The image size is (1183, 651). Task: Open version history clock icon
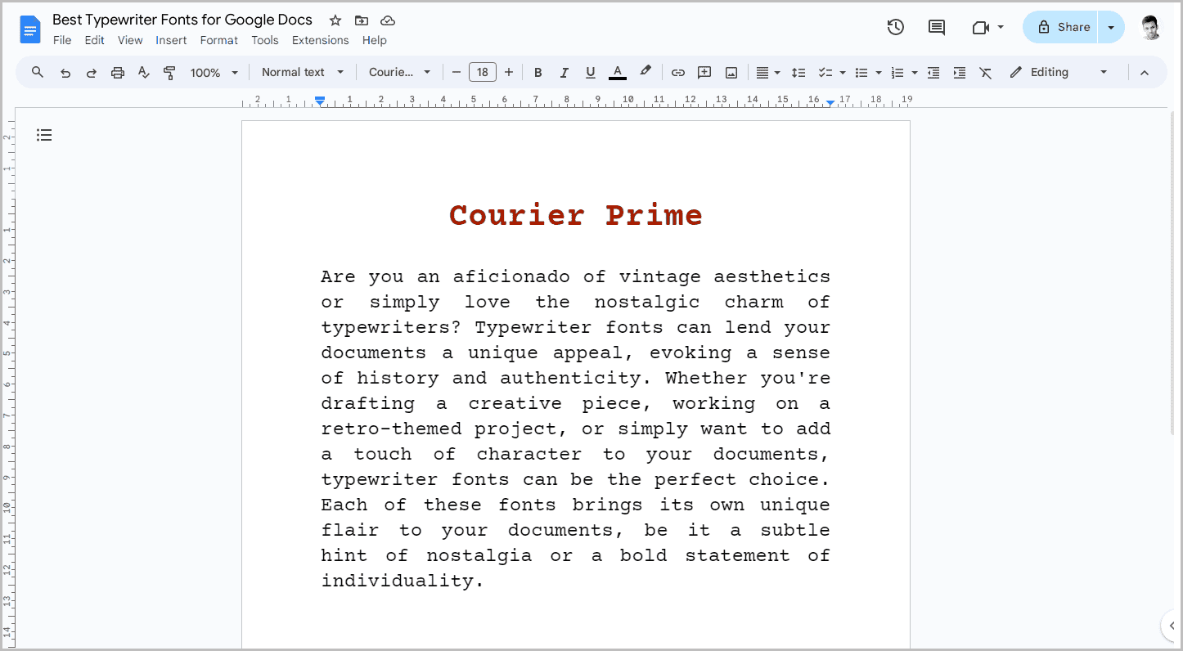click(x=896, y=27)
